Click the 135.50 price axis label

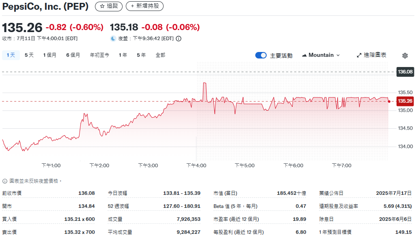tap(405, 93)
